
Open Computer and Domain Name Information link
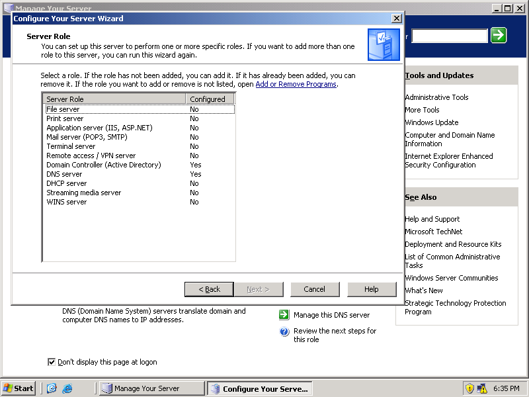(x=450, y=139)
